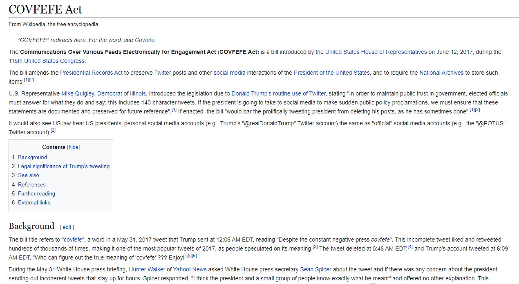Click the Twitter link before 'posts and other'
This screenshot has height=284, width=519.
tap(163, 73)
